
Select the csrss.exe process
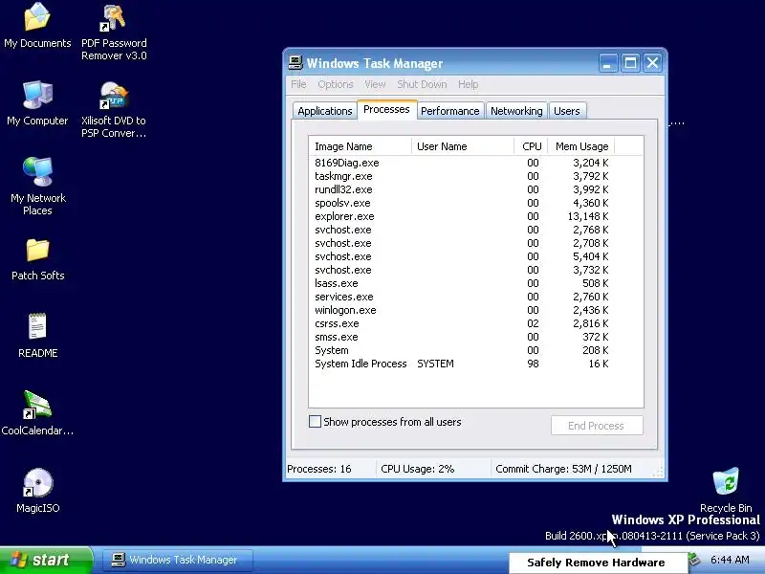pos(462,323)
